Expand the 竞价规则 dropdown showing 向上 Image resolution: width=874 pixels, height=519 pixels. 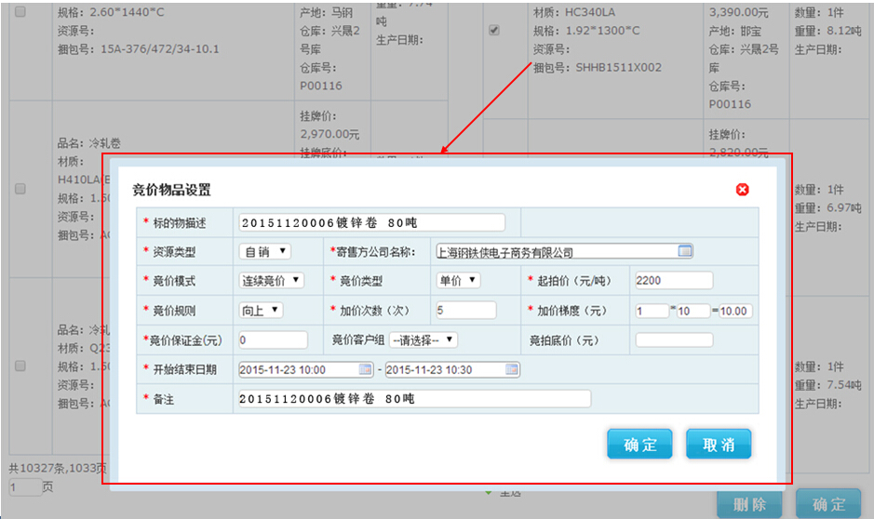pos(261,311)
